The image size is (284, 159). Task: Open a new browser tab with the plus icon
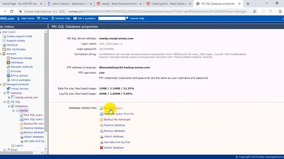248,4
